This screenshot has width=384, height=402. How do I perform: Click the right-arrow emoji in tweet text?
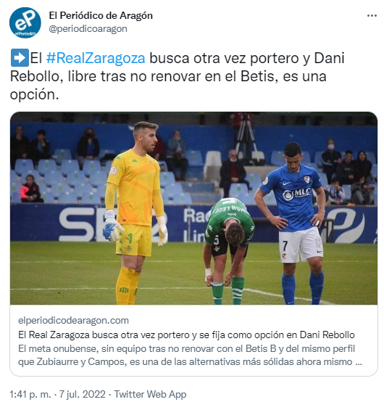(20, 57)
